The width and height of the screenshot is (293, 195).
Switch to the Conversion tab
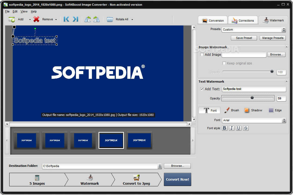pyautogui.click(x=213, y=20)
